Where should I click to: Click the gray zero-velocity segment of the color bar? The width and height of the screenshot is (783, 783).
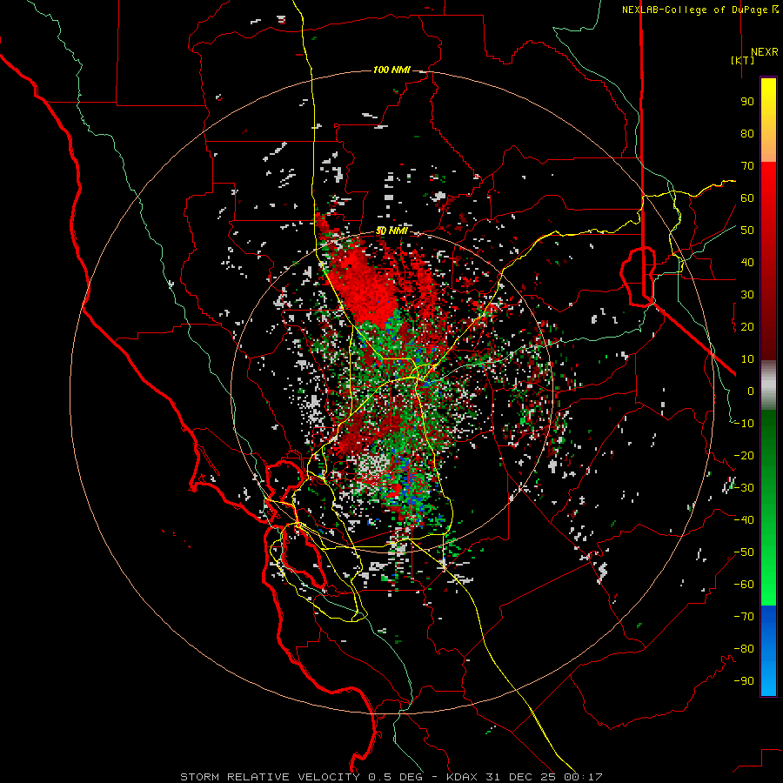pyautogui.click(x=768, y=385)
